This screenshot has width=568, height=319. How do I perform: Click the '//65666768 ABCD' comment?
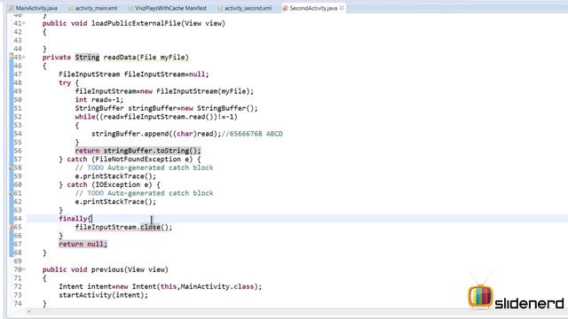tap(252, 134)
